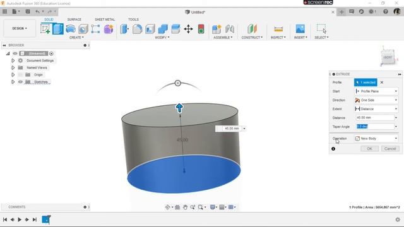Open the Direction One Side dropdown

coord(376,100)
